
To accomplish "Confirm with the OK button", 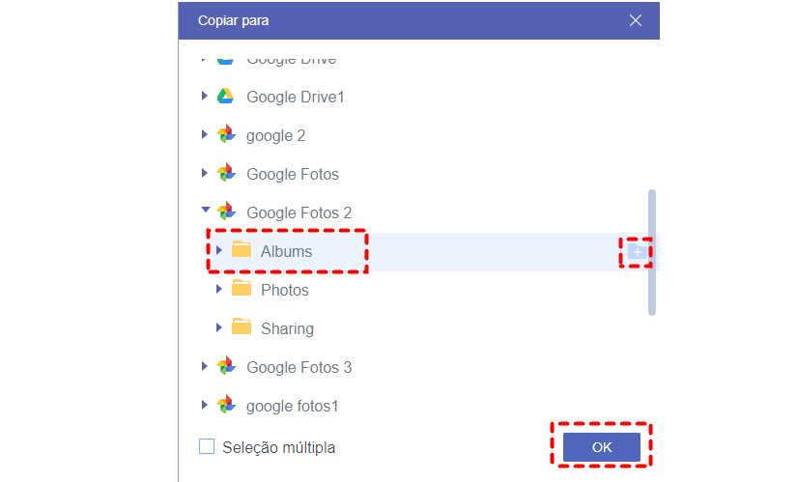I will tap(602, 447).
